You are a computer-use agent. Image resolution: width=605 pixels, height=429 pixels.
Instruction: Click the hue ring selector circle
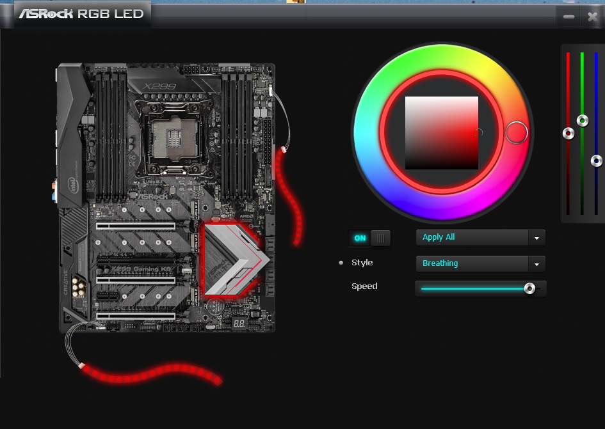click(517, 132)
